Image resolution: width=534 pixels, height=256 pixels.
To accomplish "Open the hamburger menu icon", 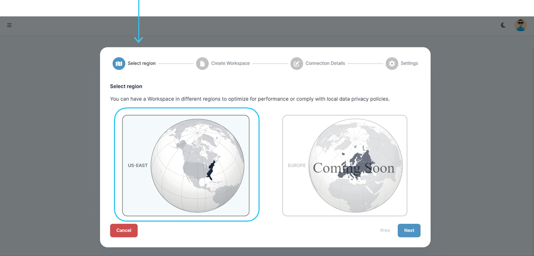I will [9, 25].
